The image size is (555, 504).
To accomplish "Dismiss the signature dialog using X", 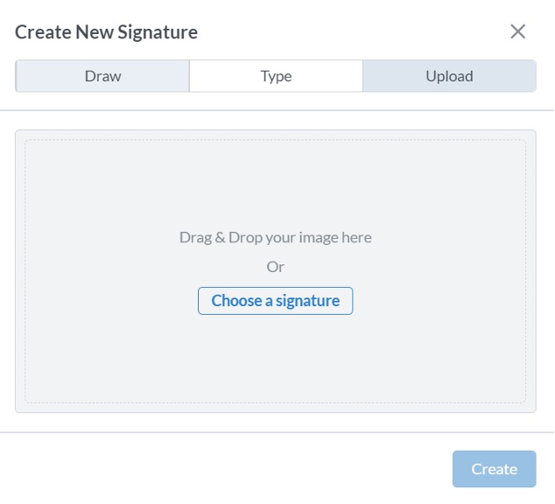I will point(517,32).
